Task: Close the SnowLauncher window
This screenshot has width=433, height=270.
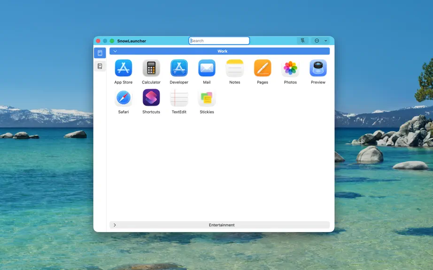Action: click(98, 41)
